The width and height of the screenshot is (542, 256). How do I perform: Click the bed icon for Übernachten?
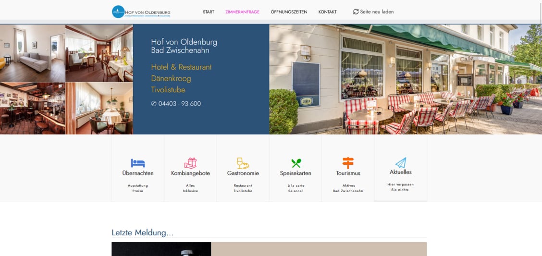(x=138, y=163)
